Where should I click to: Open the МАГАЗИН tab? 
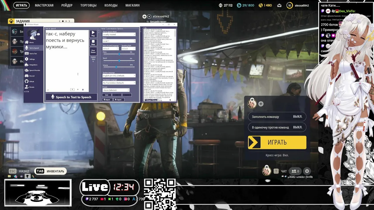pos(132,5)
